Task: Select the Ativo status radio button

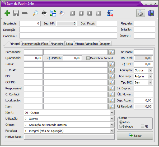Action: coord(121,122)
